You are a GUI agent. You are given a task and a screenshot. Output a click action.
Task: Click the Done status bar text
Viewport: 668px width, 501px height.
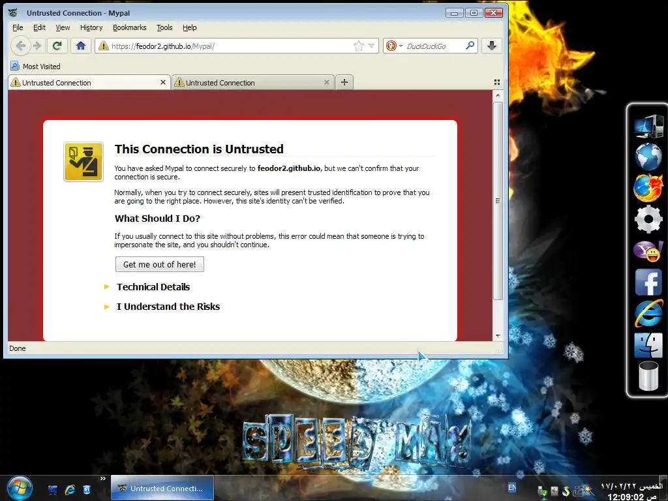(18, 348)
